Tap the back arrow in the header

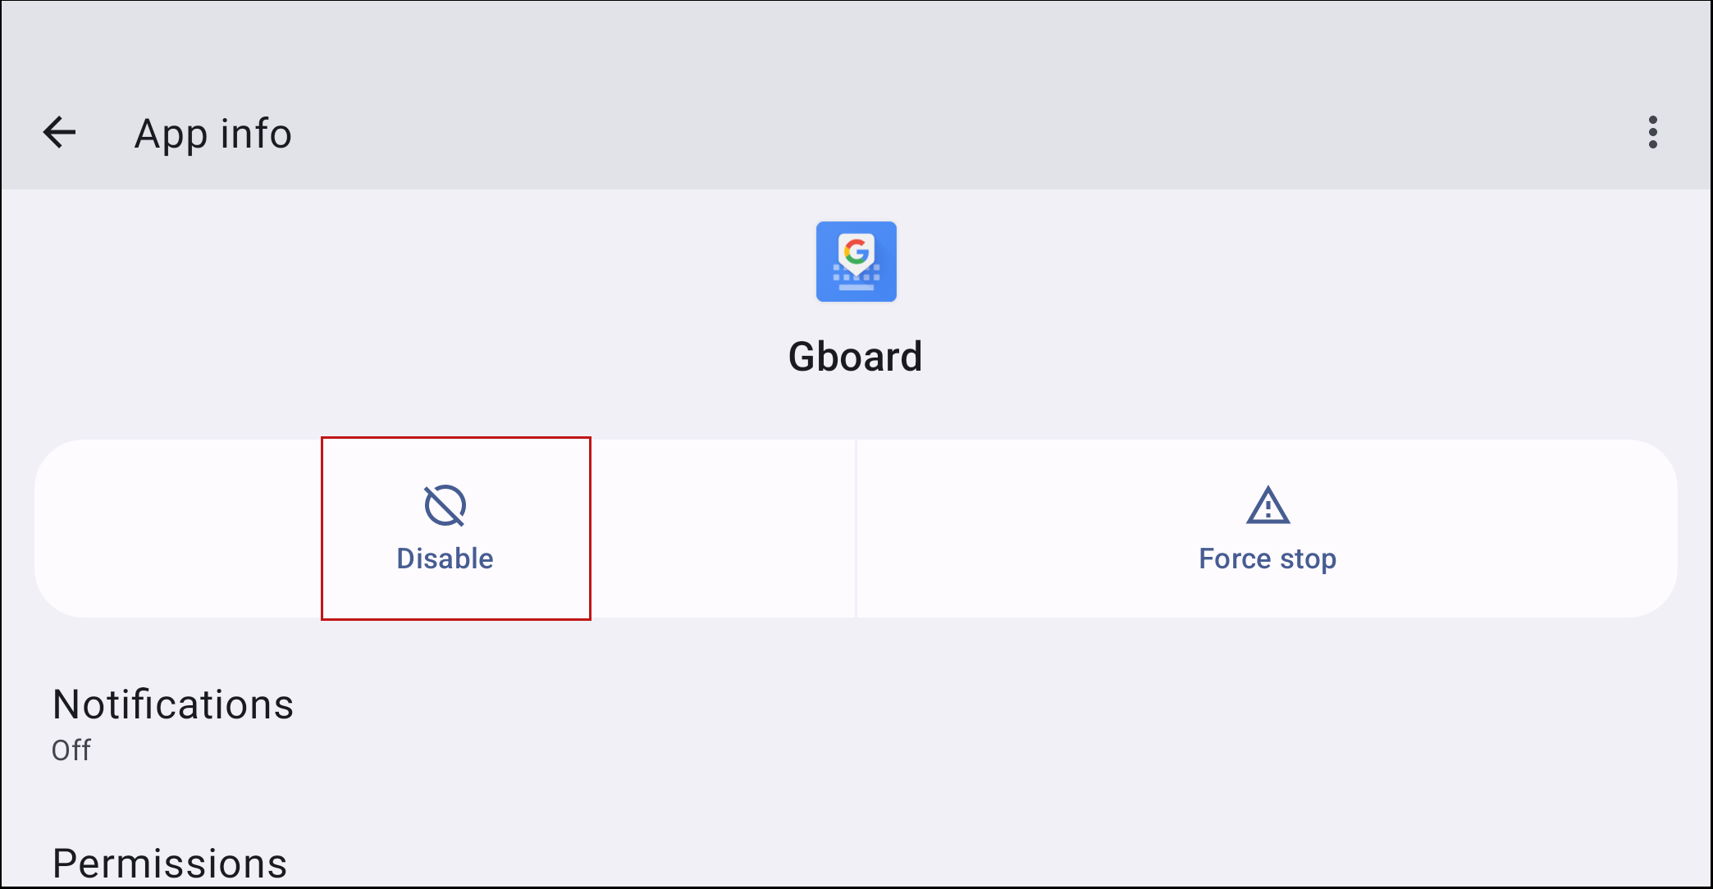(x=60, y=132)
